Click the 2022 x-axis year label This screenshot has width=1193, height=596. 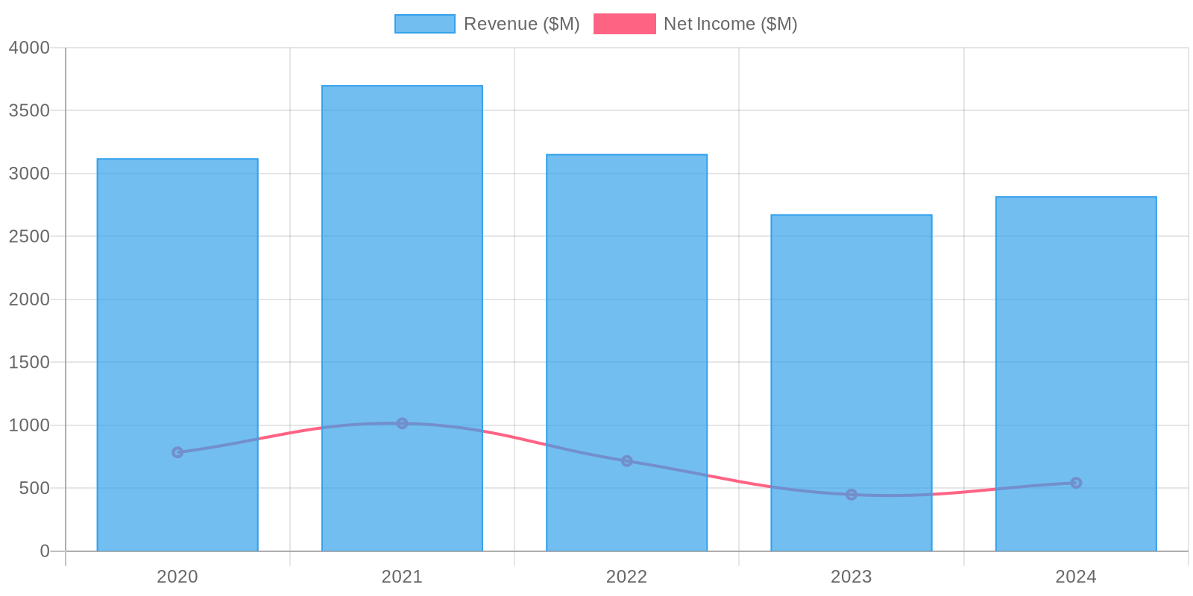[626, 577]
